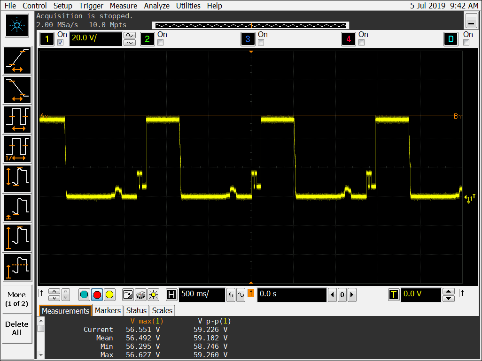Enable the channel 3 On checkbox

click(x=261, y=43)
